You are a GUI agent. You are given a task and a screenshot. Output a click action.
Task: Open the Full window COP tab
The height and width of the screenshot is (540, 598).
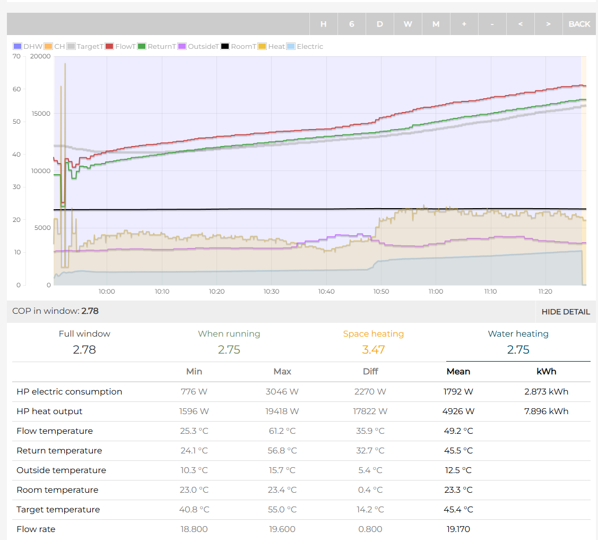click(84, 341)
